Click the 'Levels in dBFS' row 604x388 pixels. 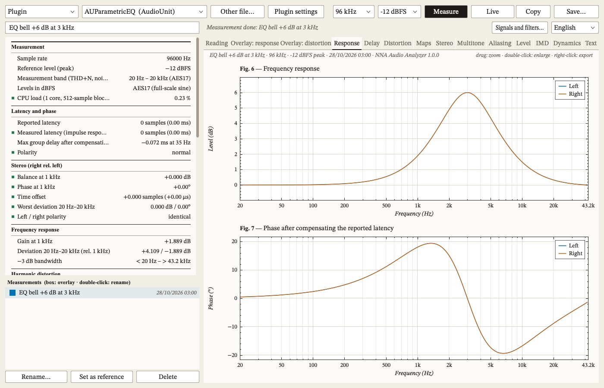click(101, 88)
